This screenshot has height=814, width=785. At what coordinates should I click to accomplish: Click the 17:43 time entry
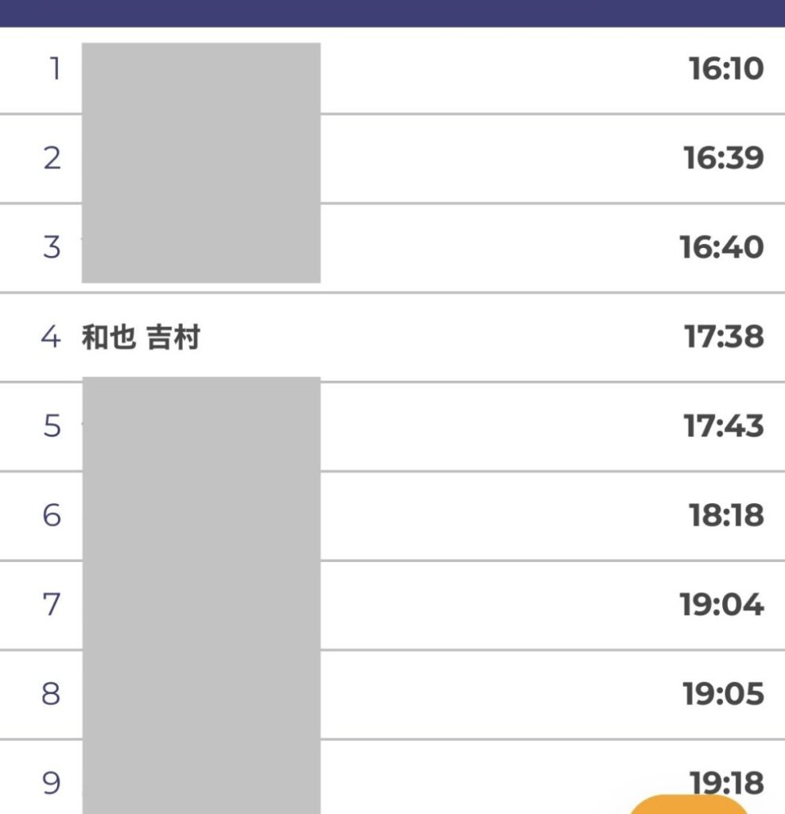724,426
